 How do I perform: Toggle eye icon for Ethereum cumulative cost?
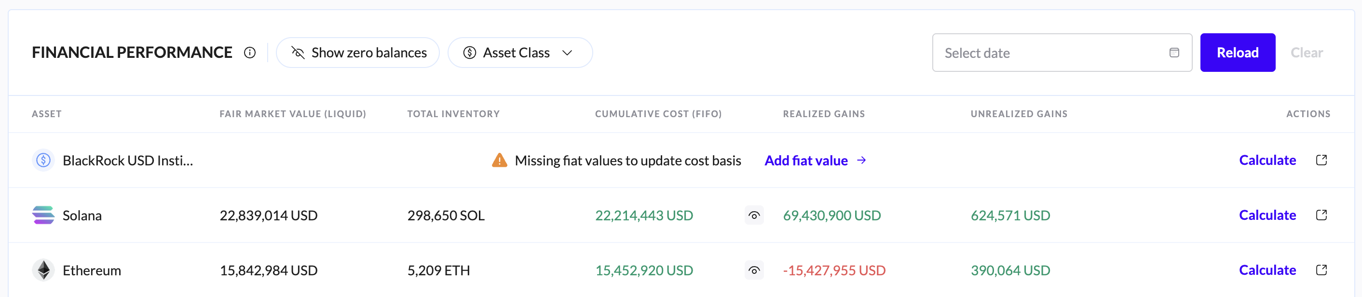click(754, 270)
